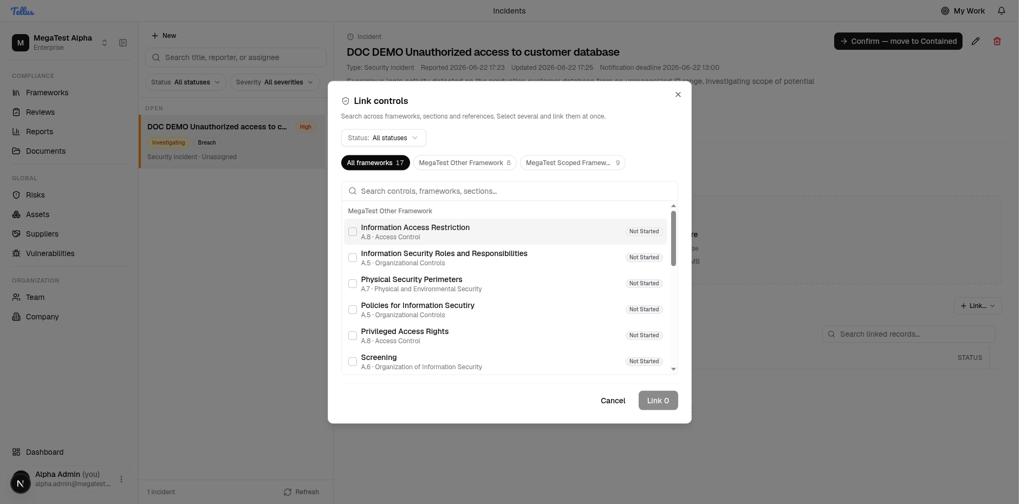Screen dimensions: 1027x504
Task: Click the Reports chart icon
Action: tap(16, 132)
